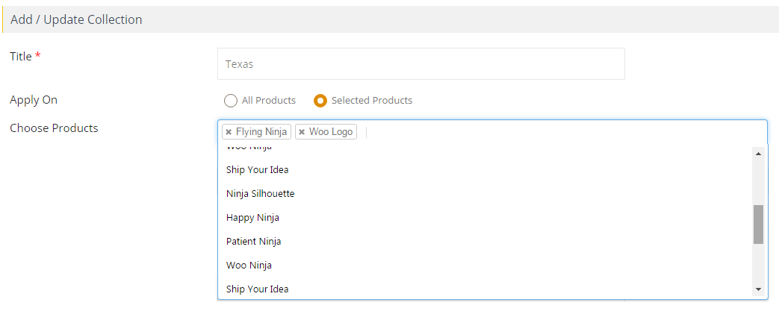Image resolution: width=779 pixels, height=320 pixels.
Task: Click the All Products label text
Action: (268, 100)
